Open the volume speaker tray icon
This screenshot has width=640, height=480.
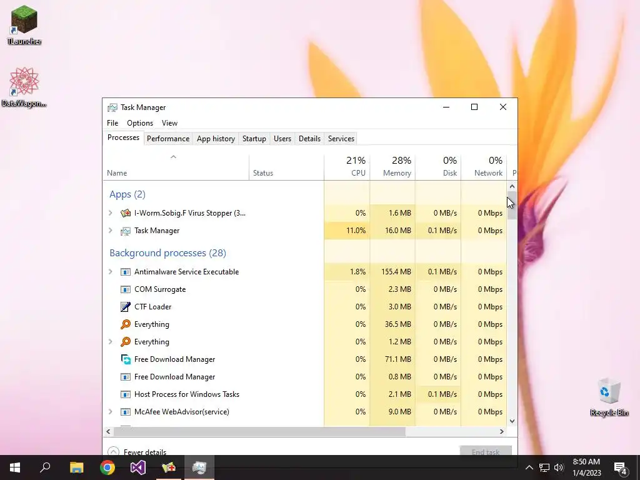click(x=559, y=467)
